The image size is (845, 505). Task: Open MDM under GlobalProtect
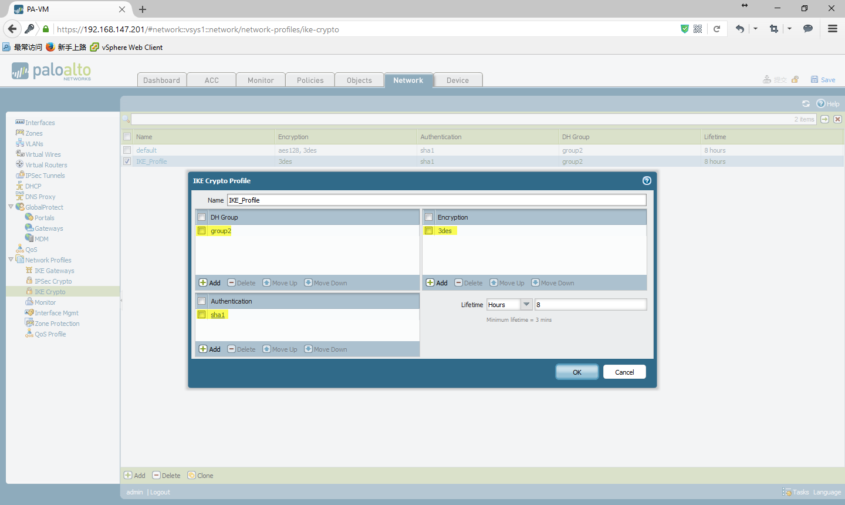(41, 239)
